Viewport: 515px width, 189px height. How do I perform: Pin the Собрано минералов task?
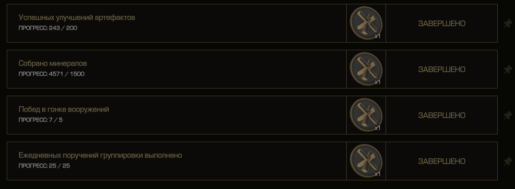[507, 69]
